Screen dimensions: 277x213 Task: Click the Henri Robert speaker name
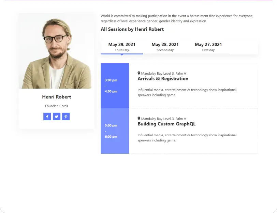click(x=57, y=97)
